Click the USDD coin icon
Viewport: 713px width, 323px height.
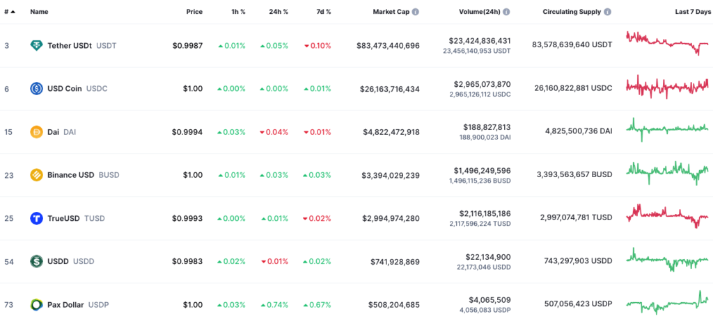37,261
